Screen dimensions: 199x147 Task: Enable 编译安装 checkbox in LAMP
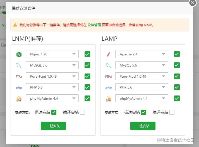[x=172, y=112]
